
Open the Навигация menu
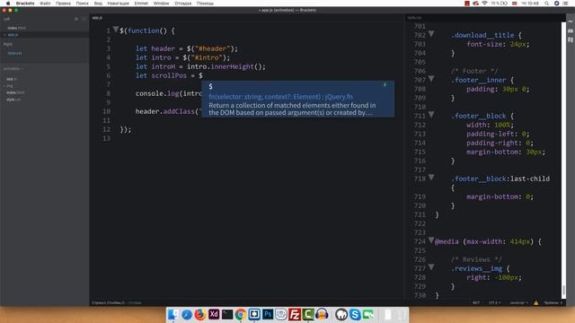tap(118, 4)
